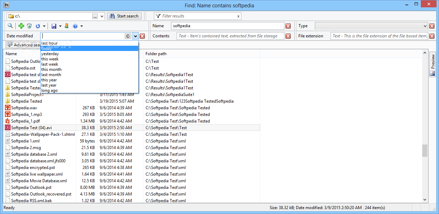The height and width of the screenshot is (214, 439).
Task: Remove the Contents filter with the red X
Action: click(x=288, y=36)
